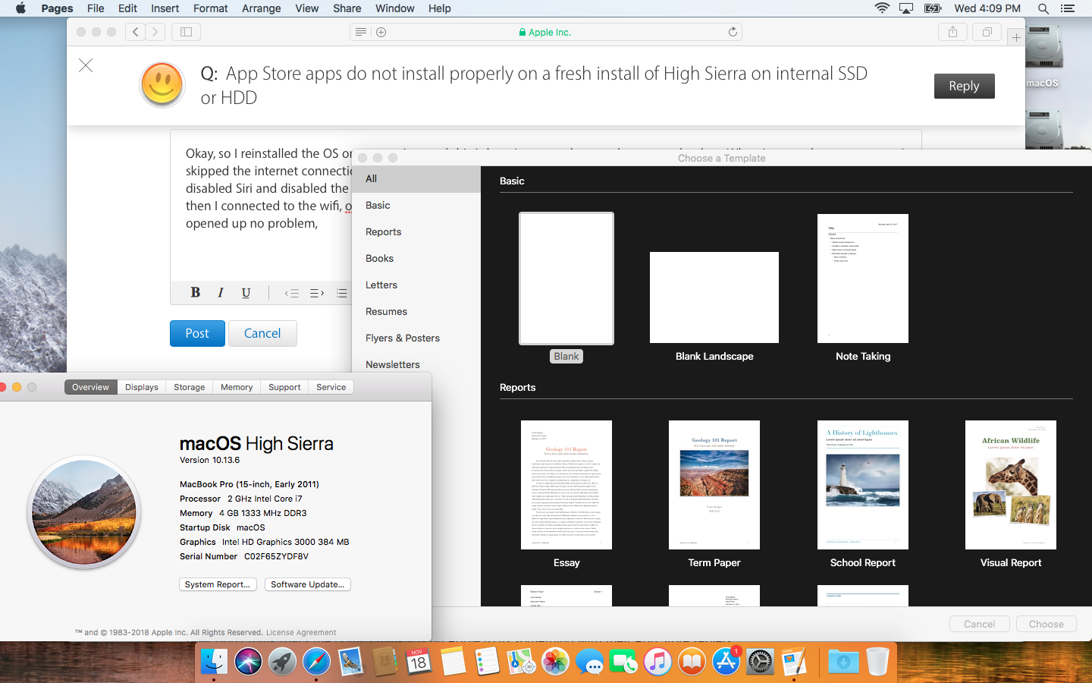Open Contacts from the Dock
This screenshot has height=683, width=1092.
[x=384, y=662]
